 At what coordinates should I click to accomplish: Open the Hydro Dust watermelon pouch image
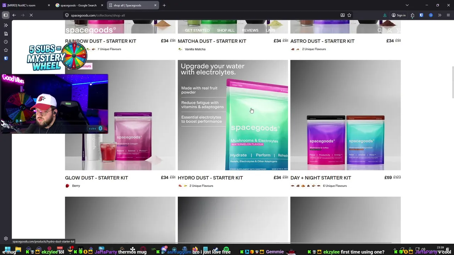[233, 115]
